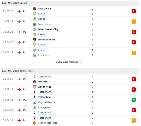Click the orange D badge for Leeds–Newcastle match
Viewport: 141px width, 126px height.
pyautogui.click(x=134, y=22)
